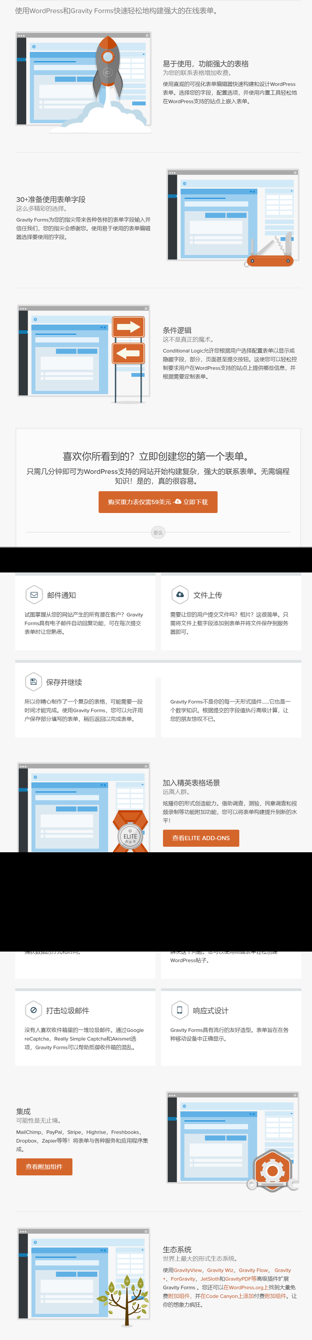Visit the JetSloth link

[210, 1279]
